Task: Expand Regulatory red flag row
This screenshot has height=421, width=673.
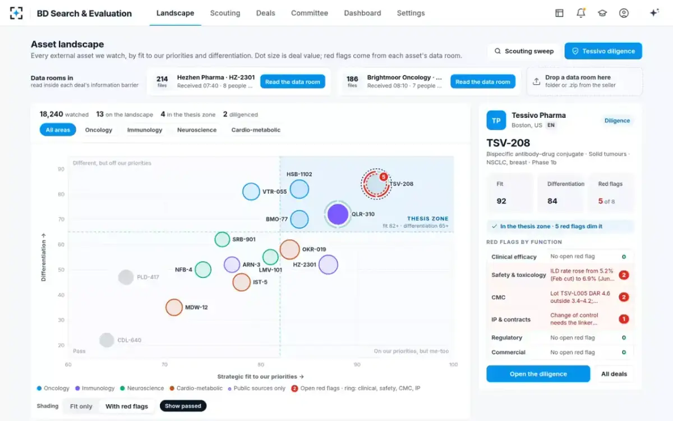Action: (x=560, y=337)
